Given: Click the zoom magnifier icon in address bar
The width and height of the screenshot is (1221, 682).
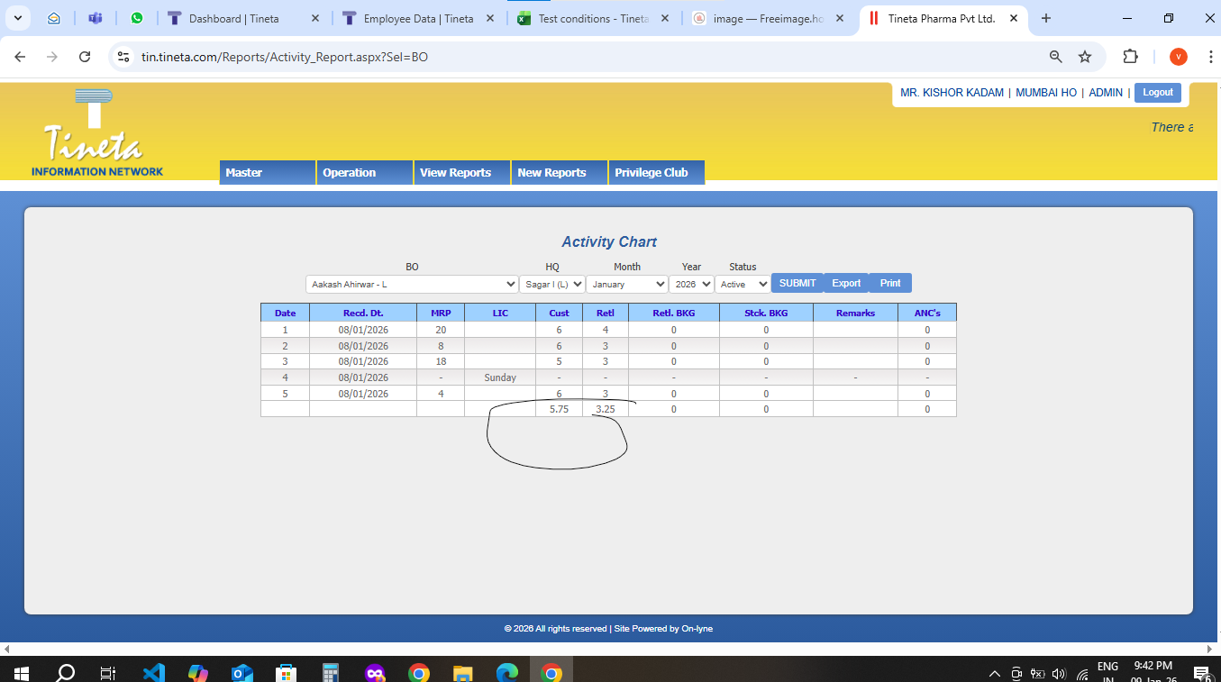Looking at the screenshot, I should pyautogui.click(x=1056, y=57).
